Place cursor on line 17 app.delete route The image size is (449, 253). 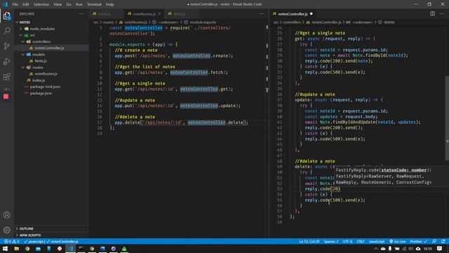tap(181, 122)
